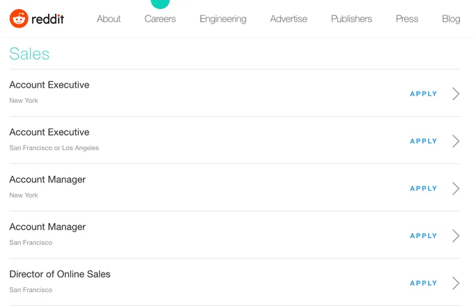The height and width of the screenshot is (306, 474).
Task: Open Publishers nav link
Action: click(x=351, y=19)
